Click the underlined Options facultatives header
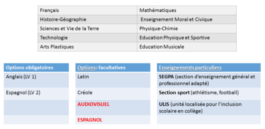Viewport: 265px width, 129px height. pos(101,68)
